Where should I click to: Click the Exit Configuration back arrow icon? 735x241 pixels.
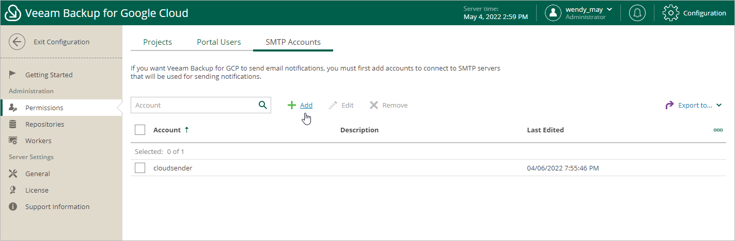point(17,42)
